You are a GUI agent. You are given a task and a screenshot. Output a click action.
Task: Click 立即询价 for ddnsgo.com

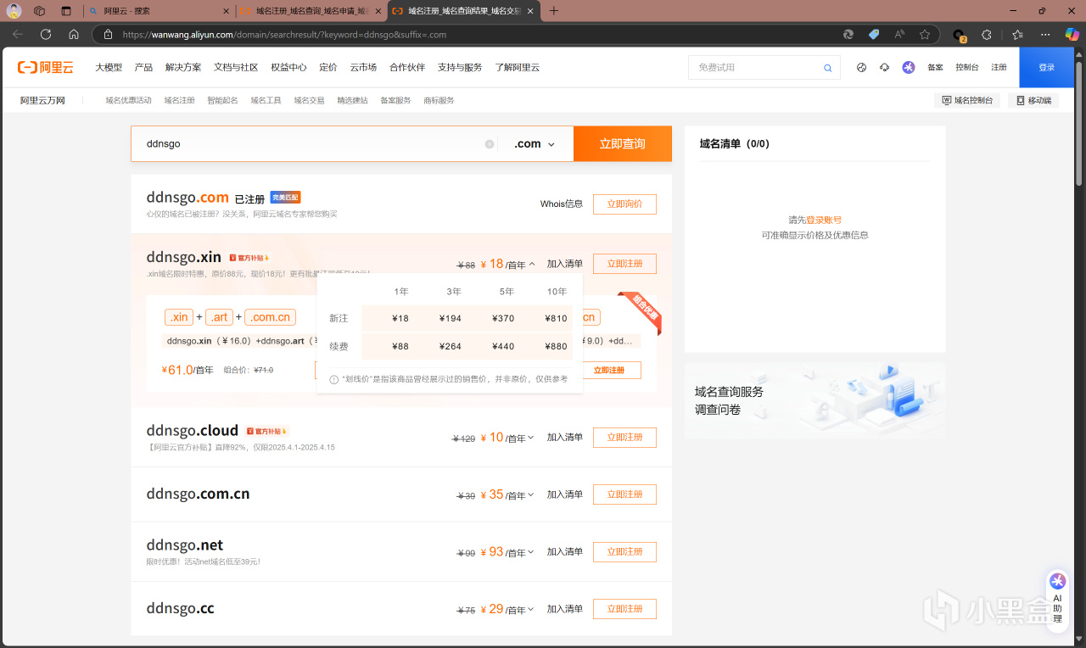pyautogui.click(x=624, y=204)
